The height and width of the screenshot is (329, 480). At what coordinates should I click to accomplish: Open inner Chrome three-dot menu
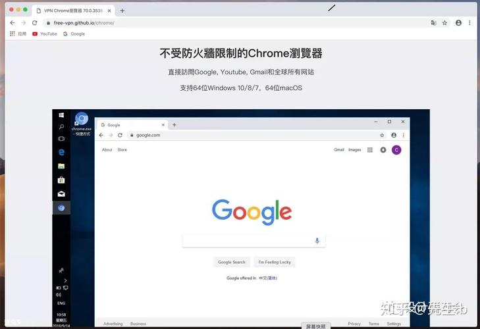point(403,135)
